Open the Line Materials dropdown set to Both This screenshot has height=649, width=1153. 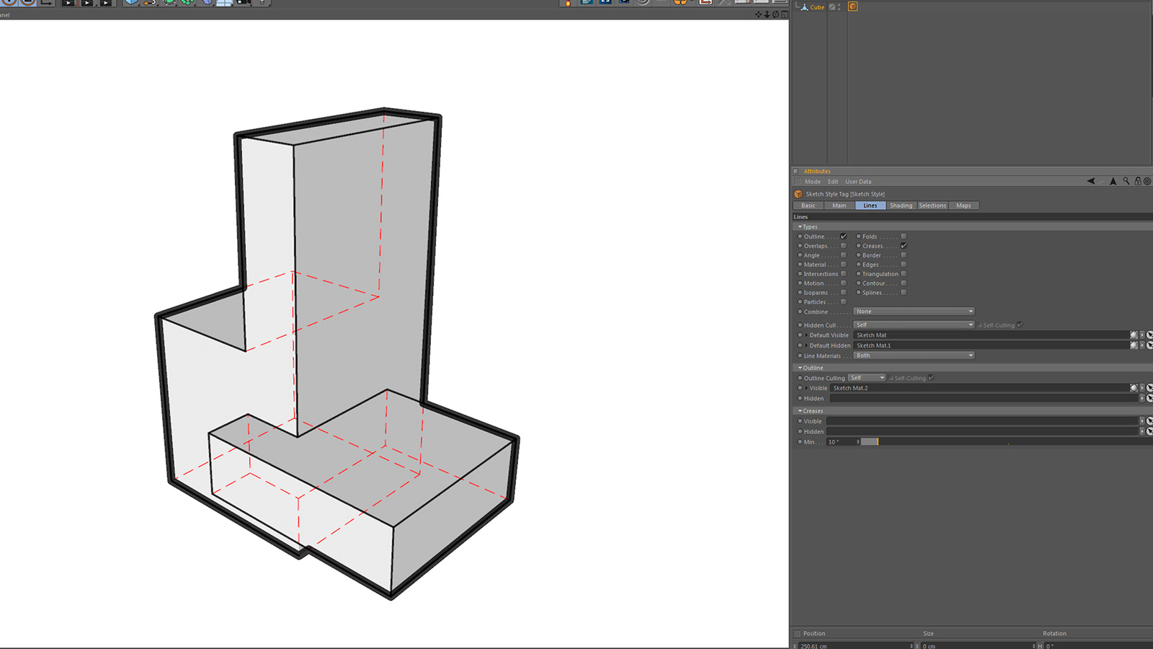[x=914, y=356]
